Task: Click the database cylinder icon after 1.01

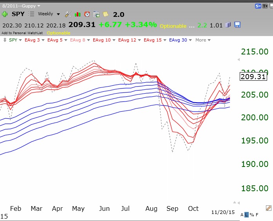Action: [x=228, y=25]
